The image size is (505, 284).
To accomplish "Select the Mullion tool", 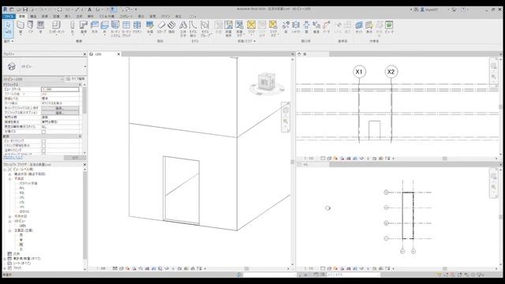I will pyautogui.click(x=137, y=26).
